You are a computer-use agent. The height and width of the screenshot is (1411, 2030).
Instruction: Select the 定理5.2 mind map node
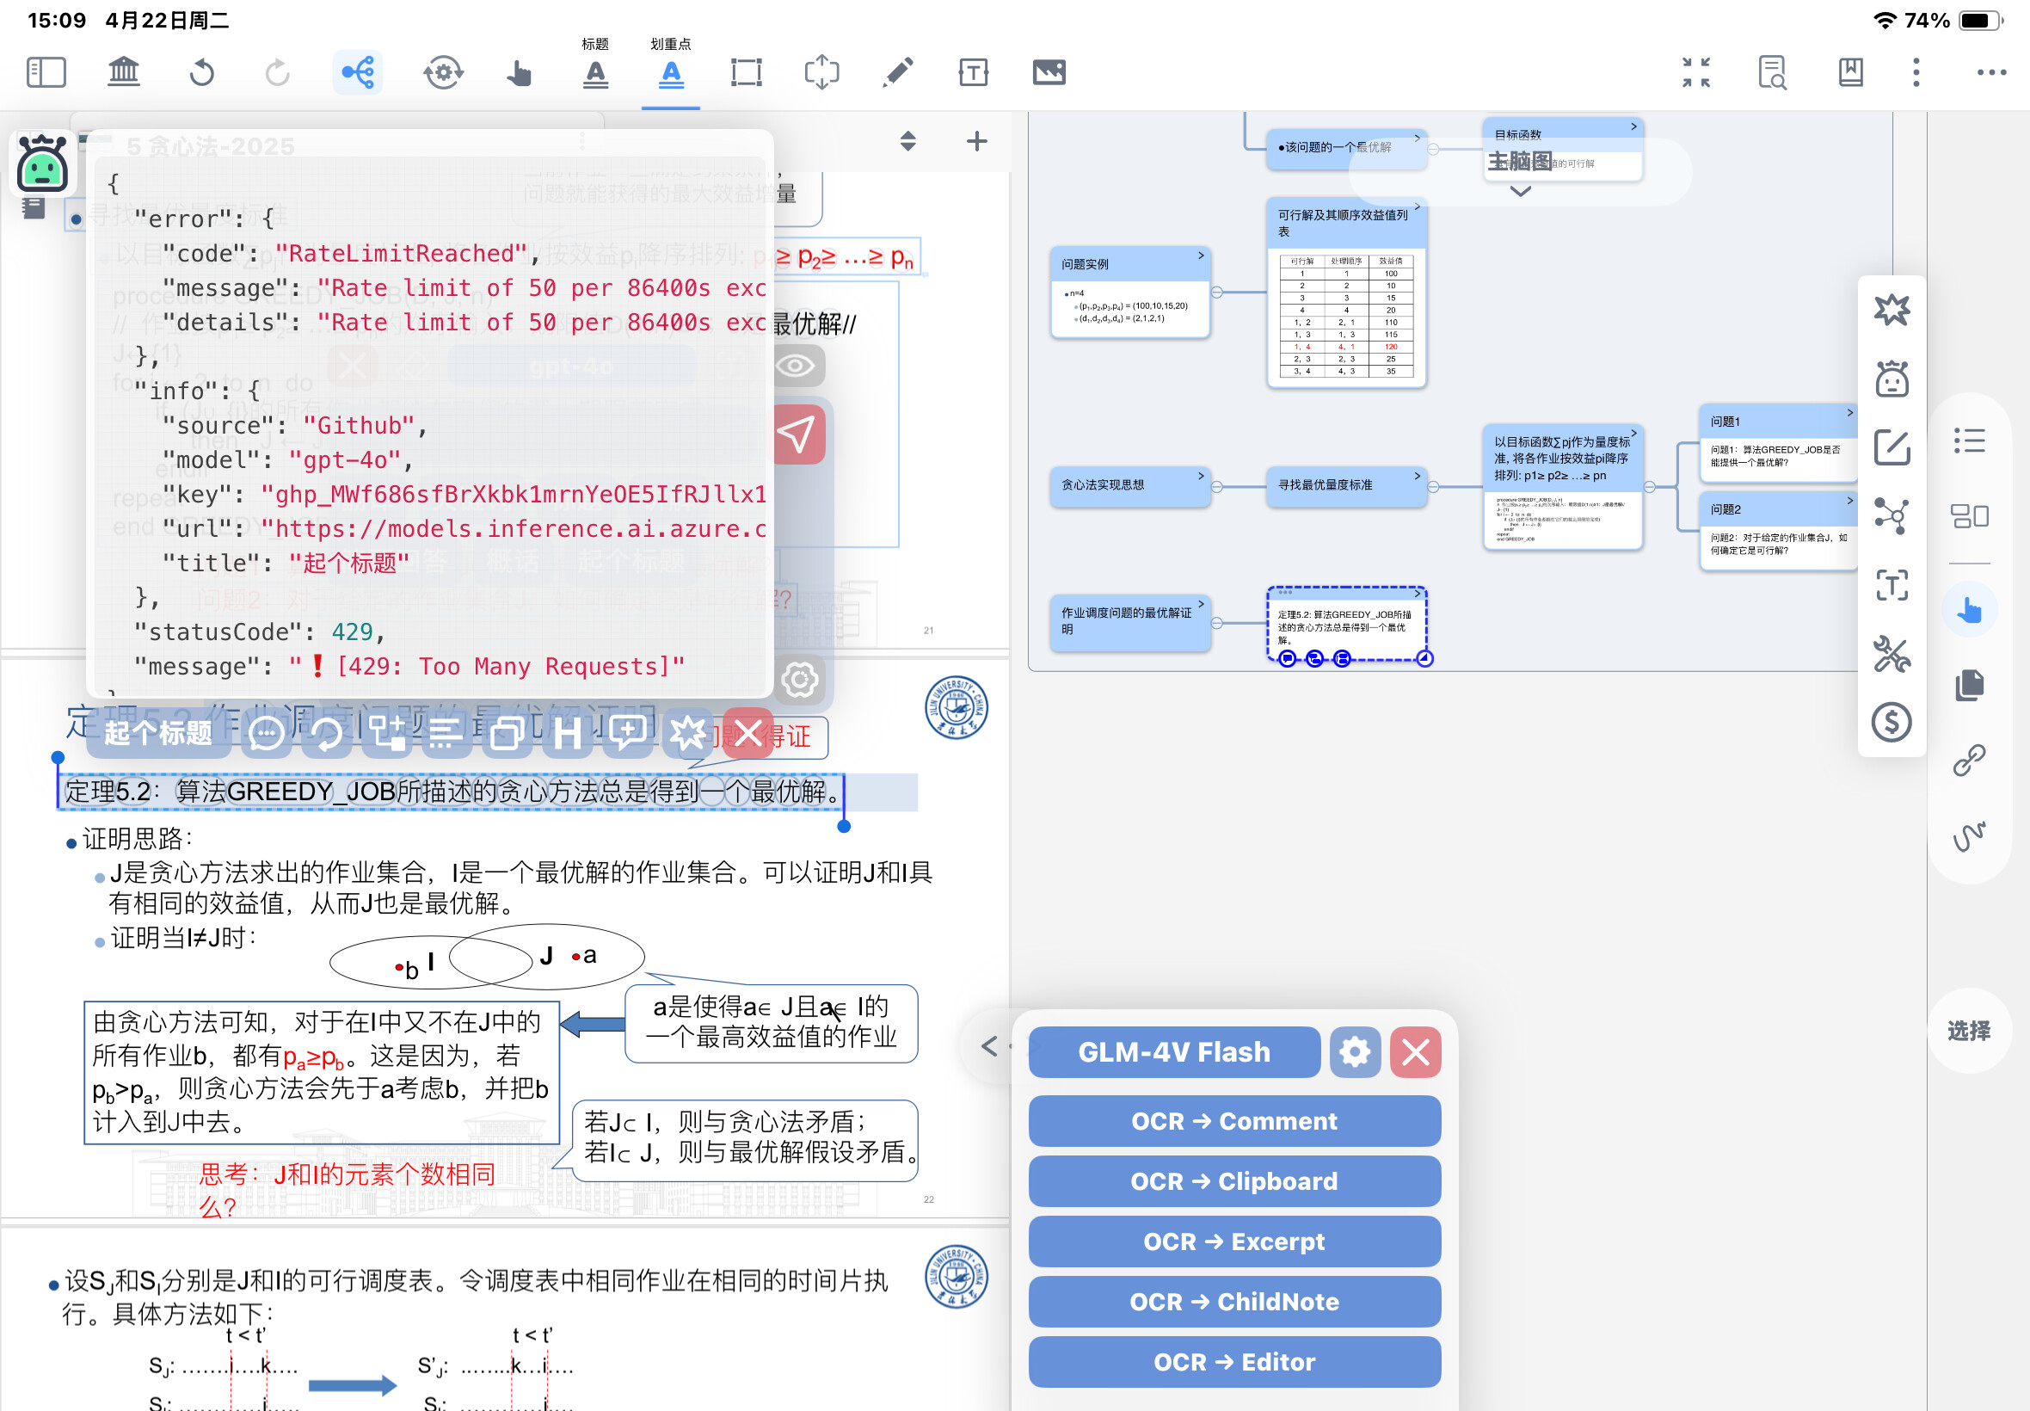pos(1346,625)
